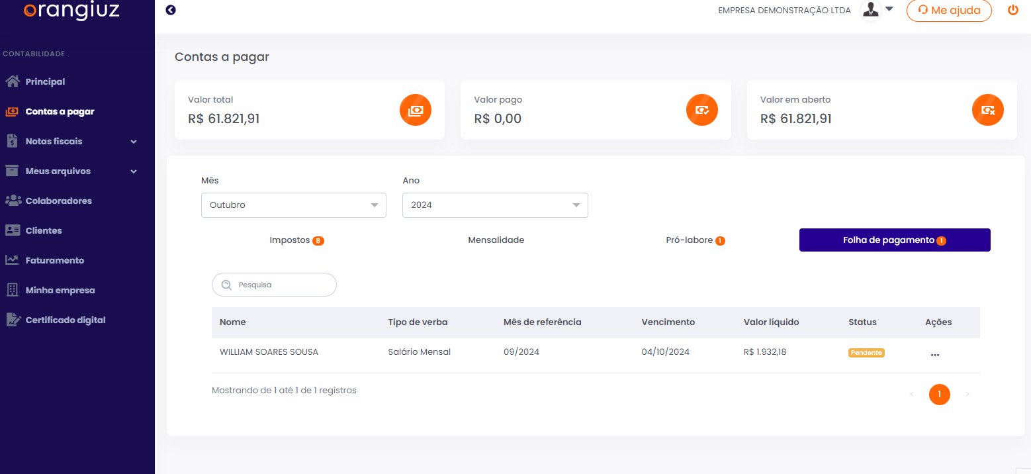Click the 04/10/2024 due date cell
1031x474 pixels.
coord(666,352)
